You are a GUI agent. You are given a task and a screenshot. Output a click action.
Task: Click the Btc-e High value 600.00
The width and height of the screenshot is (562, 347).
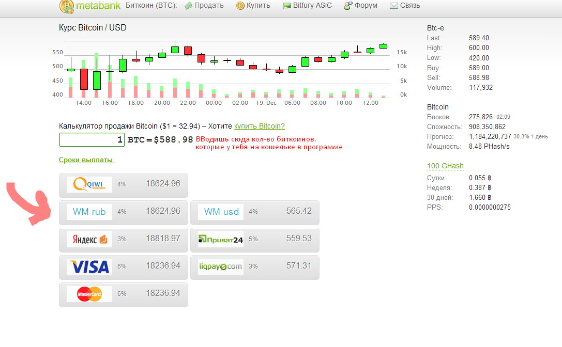pyautogui.click(x=479, y=48)
